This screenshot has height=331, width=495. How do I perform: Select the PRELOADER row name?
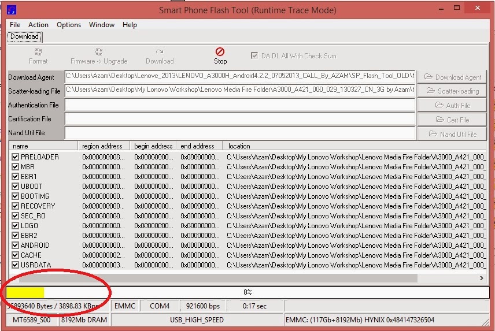tap(40, 157)
